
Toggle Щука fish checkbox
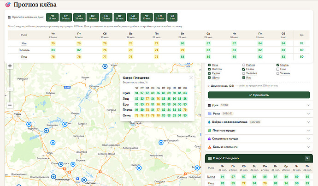click(x=209, y=78)
